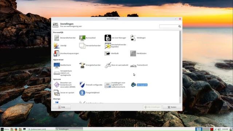This screenshot has width=233, height=131.
Task: Click the magnifier icon in search box
Action: tap(179, 27)
